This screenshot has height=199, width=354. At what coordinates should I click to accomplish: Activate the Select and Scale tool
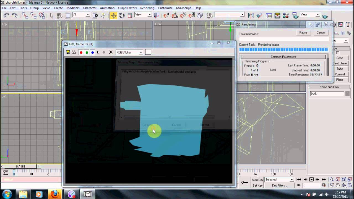click(130, 15)
